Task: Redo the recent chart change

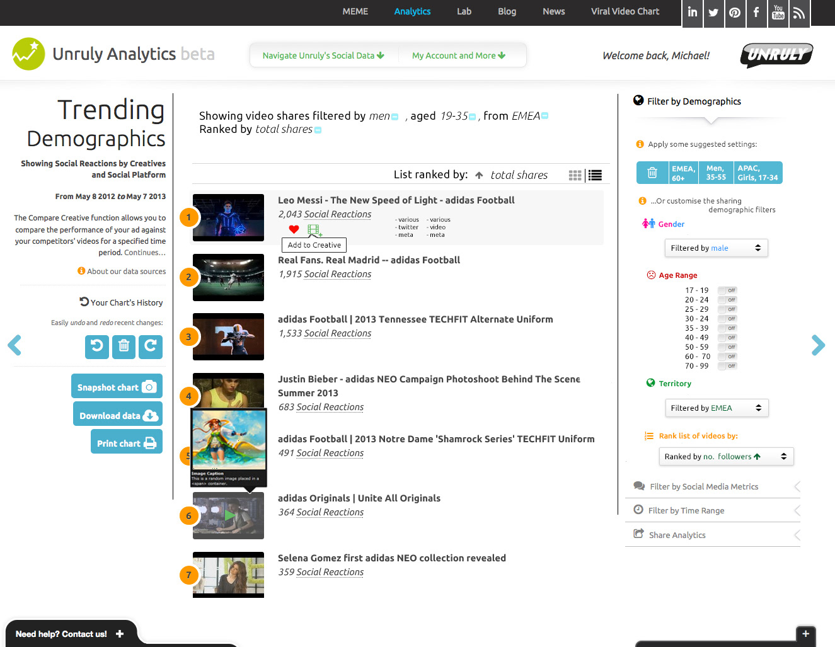Action: click(x=151, y=346)
